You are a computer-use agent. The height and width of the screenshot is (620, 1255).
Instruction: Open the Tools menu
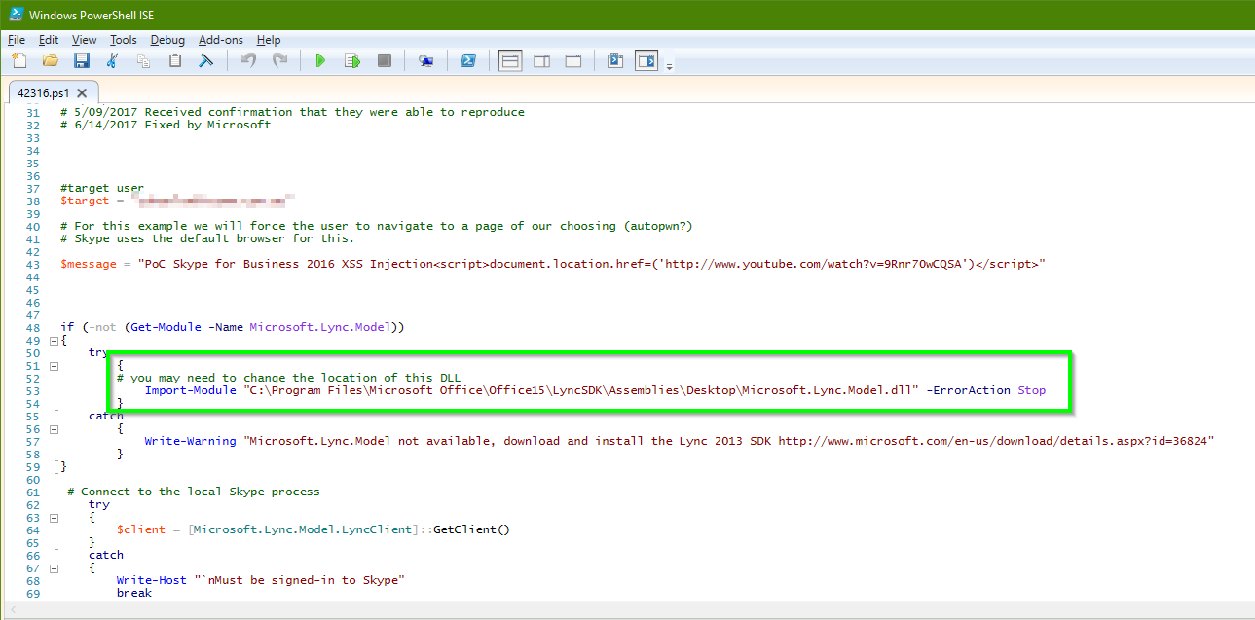click(124, 40)
